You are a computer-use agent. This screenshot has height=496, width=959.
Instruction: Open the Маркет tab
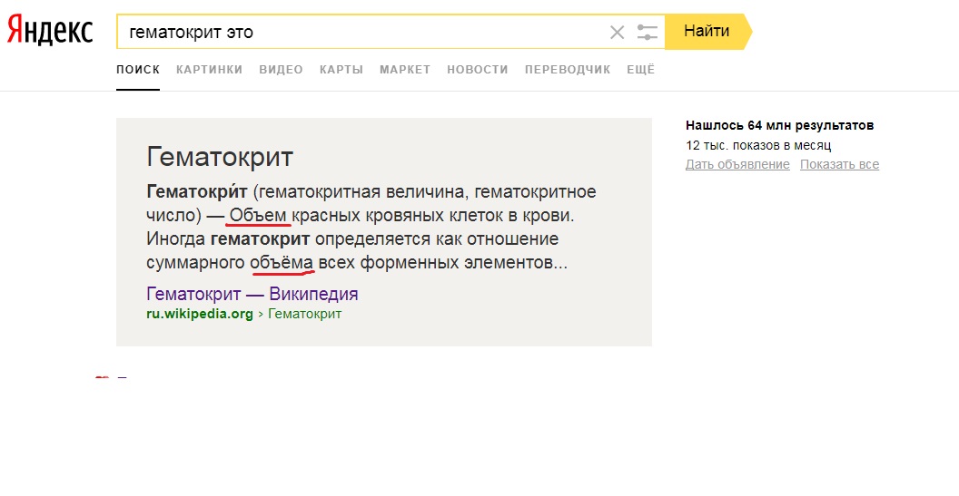point(405,70)
